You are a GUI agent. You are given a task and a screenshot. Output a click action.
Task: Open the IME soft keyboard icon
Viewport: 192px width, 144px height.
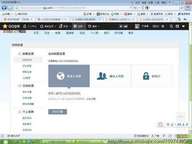(179, 125)
